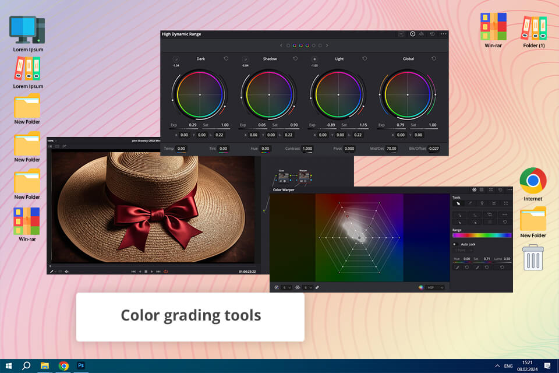
Task: Toggle Auto Lock in Color Warper
Action: click(455, 244)
